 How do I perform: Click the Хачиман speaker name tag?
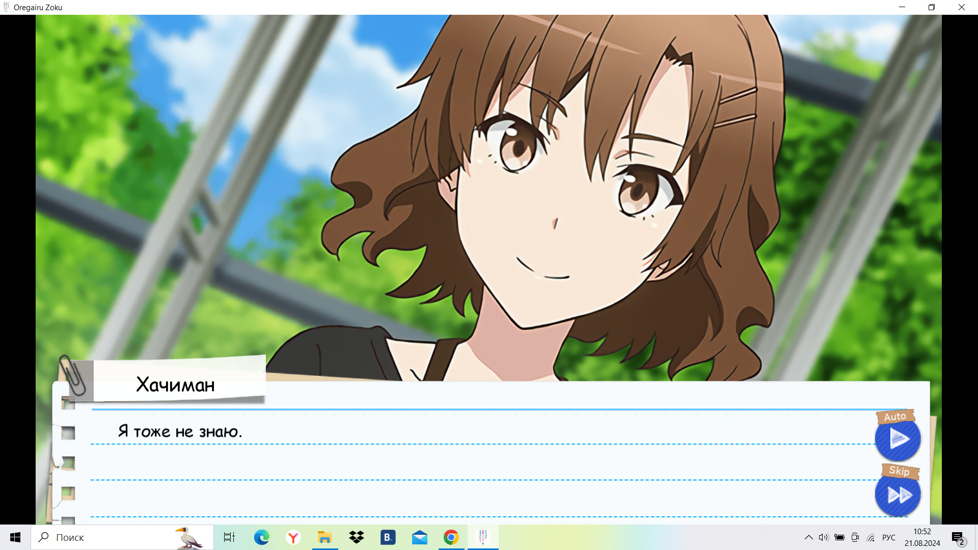tap(176, 384)
